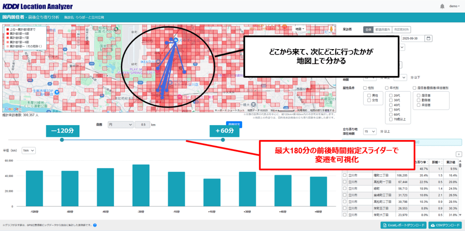
Task: Click the 106,205 value cell
Action: (x=401, y=176)
